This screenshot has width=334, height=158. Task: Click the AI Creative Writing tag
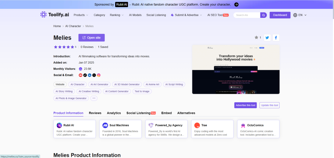[89, 91]
